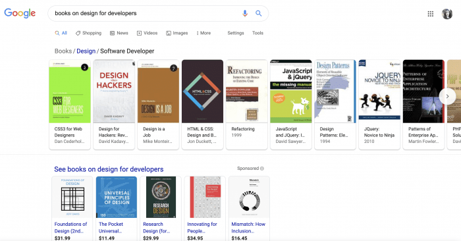Viewport: 461px width, 241px height.
Task: Open Design is a Job book cover
Action: [x=158, y=92]
